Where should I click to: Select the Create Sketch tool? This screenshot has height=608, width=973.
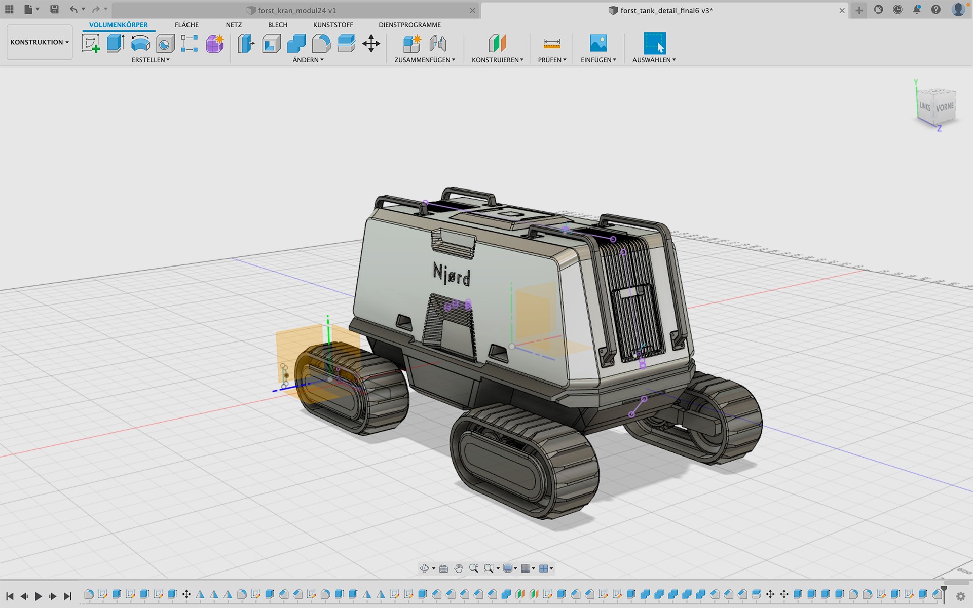[91, 44]
